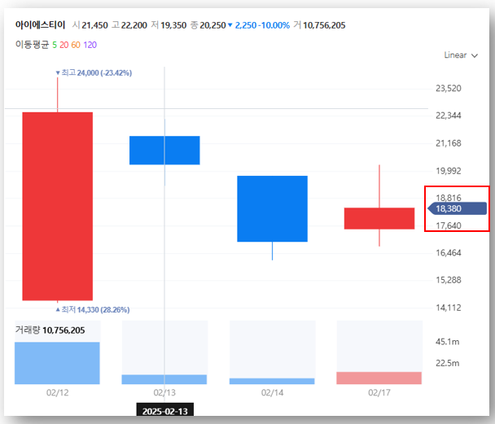Click the 22.5m volume axis label

point(447,364)
